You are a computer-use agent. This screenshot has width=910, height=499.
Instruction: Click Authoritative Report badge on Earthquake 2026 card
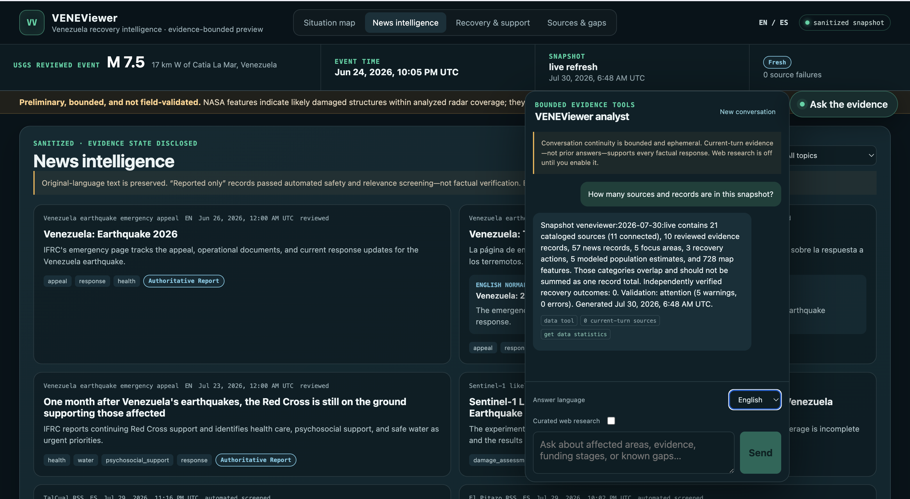click(x=184, y=281)
